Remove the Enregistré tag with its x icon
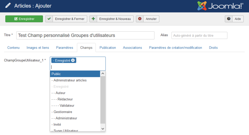This screenshot has height=135, width=249. [73, 60]
